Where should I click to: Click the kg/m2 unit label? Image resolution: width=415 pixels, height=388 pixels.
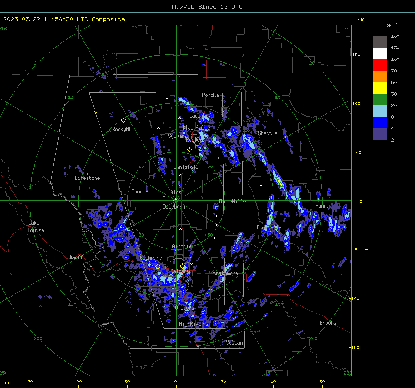tap(391, 25)
